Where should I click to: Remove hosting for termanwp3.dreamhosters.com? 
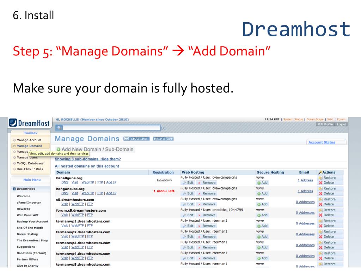207,247
